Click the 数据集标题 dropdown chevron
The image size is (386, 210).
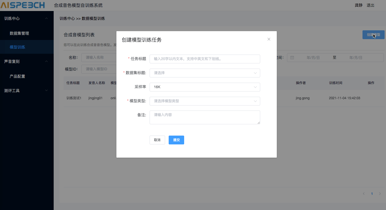(255, 73)
